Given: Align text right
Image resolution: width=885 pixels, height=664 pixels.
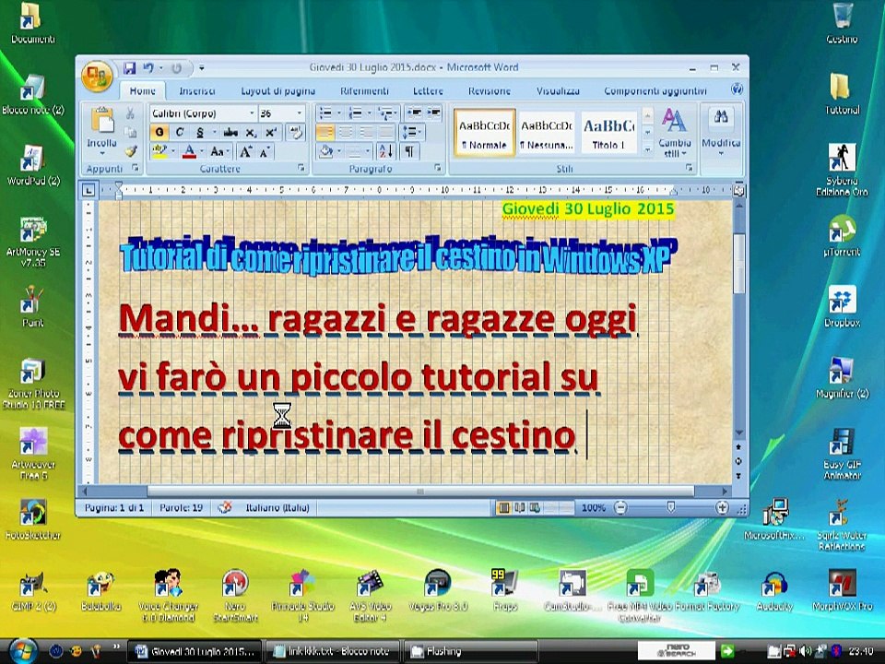Looking at the screenshot, I should click(366, 133).
